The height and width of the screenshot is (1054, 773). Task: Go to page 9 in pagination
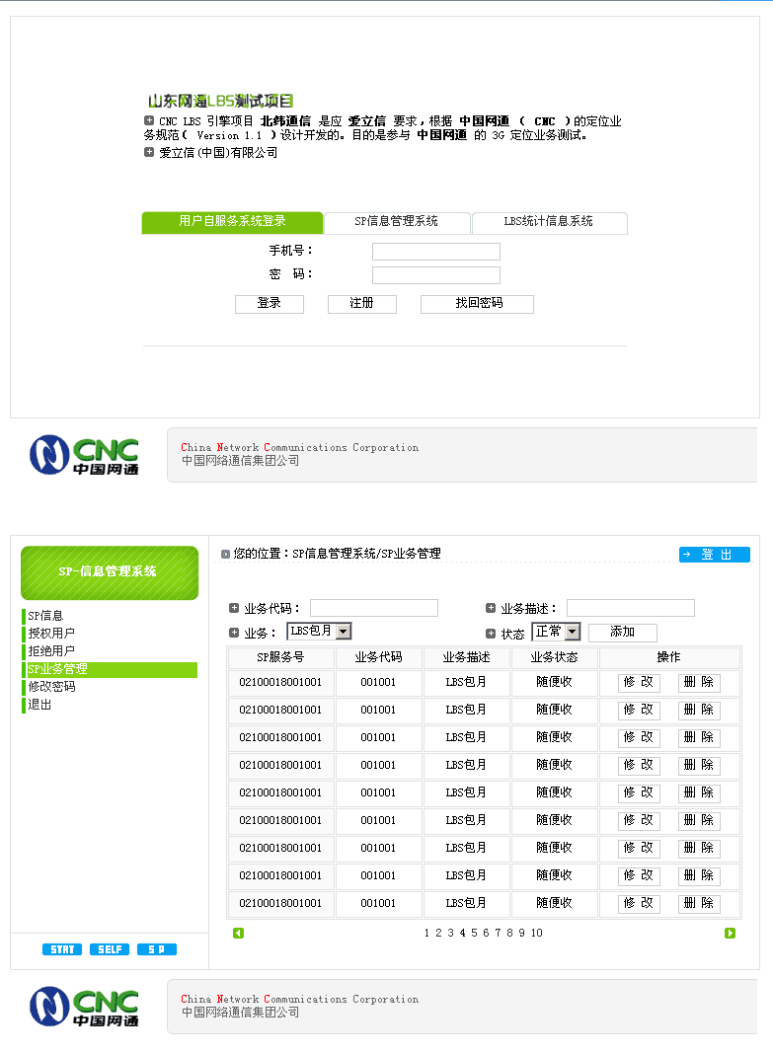[x=521, y=933]
